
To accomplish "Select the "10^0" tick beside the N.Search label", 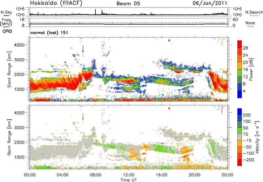I will point(237,15).
